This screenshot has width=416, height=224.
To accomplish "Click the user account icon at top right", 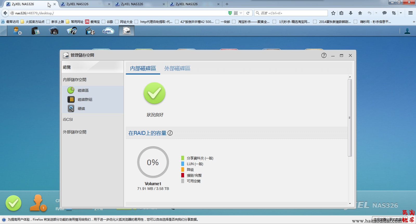I will pos(407,31).
